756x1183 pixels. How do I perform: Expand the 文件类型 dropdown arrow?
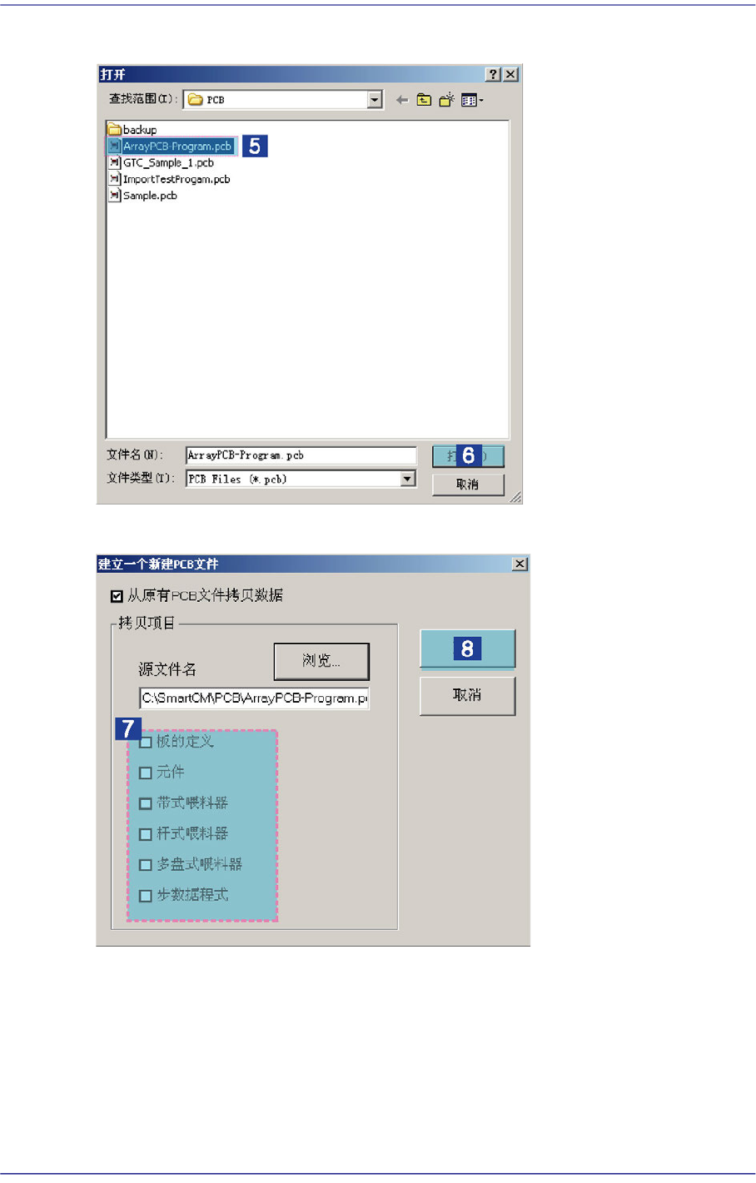(407, 479)
